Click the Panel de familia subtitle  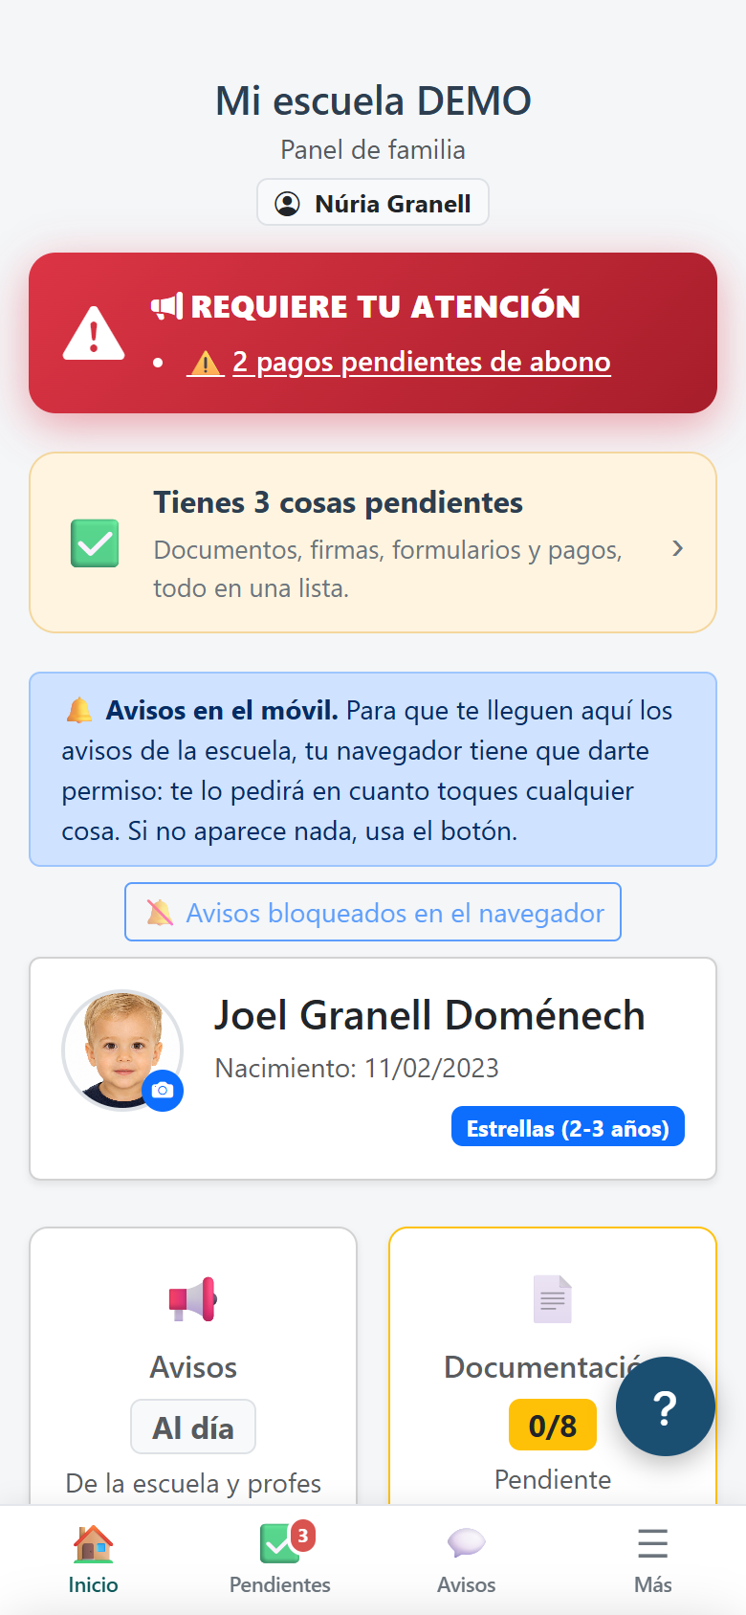tap(373, 149)
